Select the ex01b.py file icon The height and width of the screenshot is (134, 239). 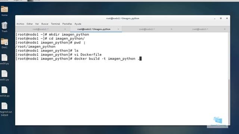[4, 90]
